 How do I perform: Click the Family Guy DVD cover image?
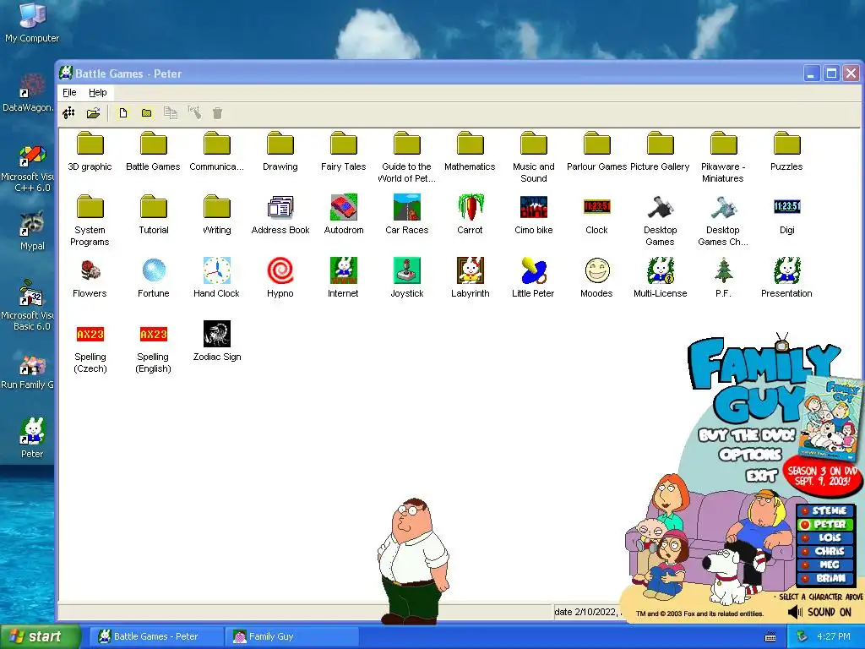coord(831,419)
